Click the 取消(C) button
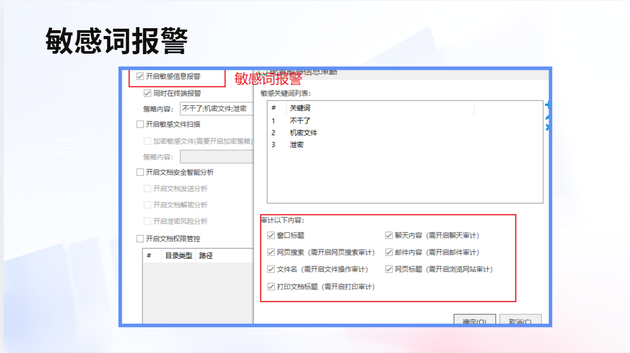The image size is (630, 353). point(520,320)
